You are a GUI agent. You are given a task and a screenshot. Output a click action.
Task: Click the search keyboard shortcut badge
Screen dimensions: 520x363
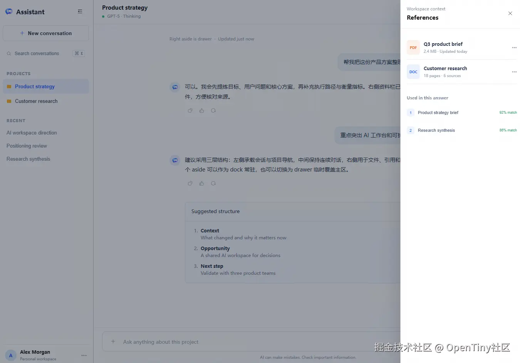(x=79, y=54)
